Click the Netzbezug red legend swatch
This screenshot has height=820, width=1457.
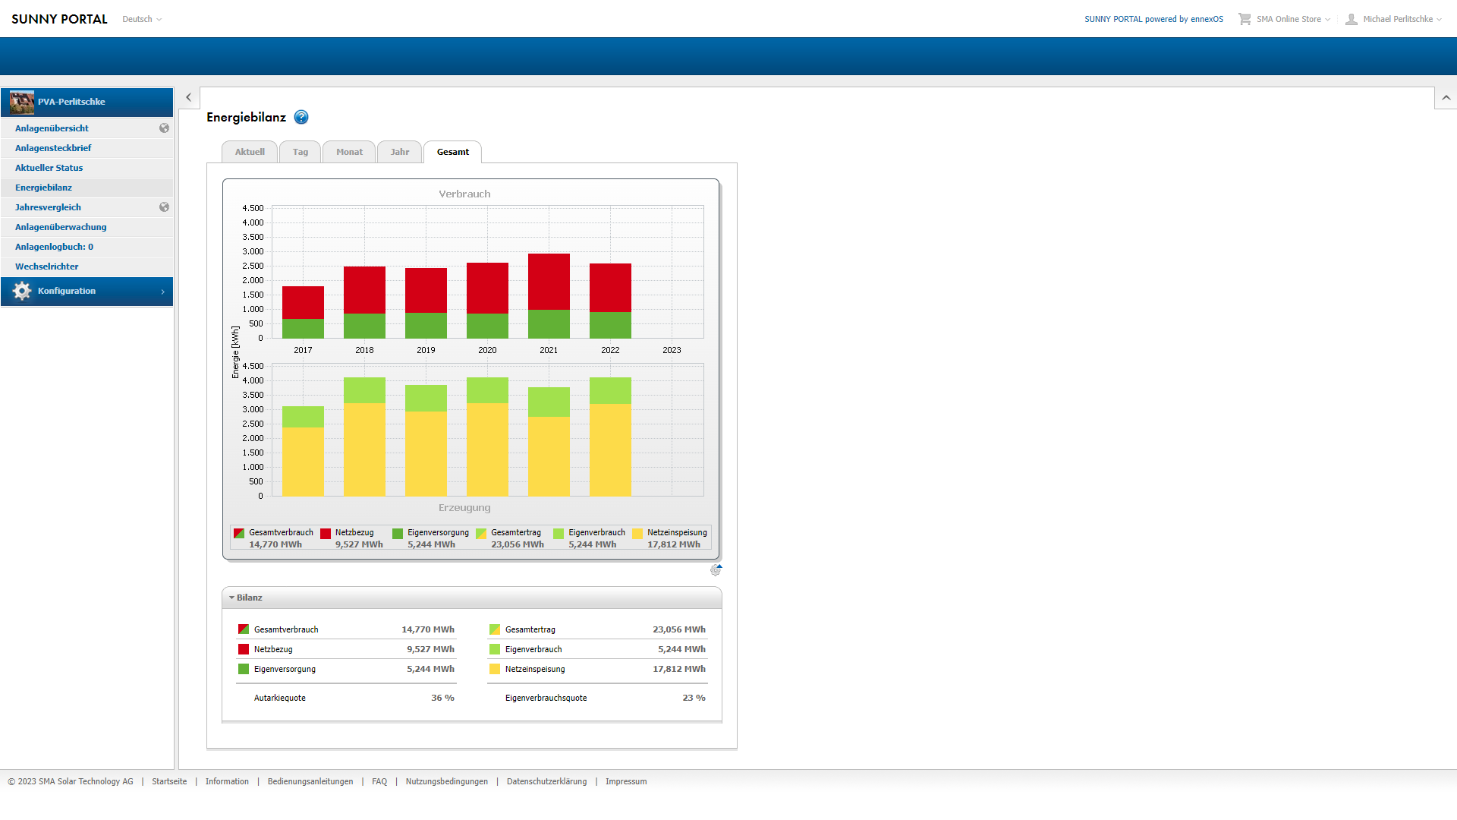pyautogui.click(x=326, y=534)
